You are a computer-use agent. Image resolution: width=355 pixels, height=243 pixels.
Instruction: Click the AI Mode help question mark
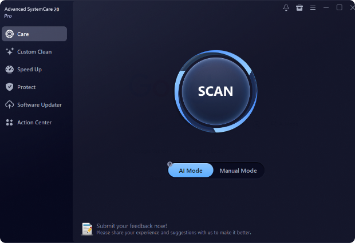point(169,164)
